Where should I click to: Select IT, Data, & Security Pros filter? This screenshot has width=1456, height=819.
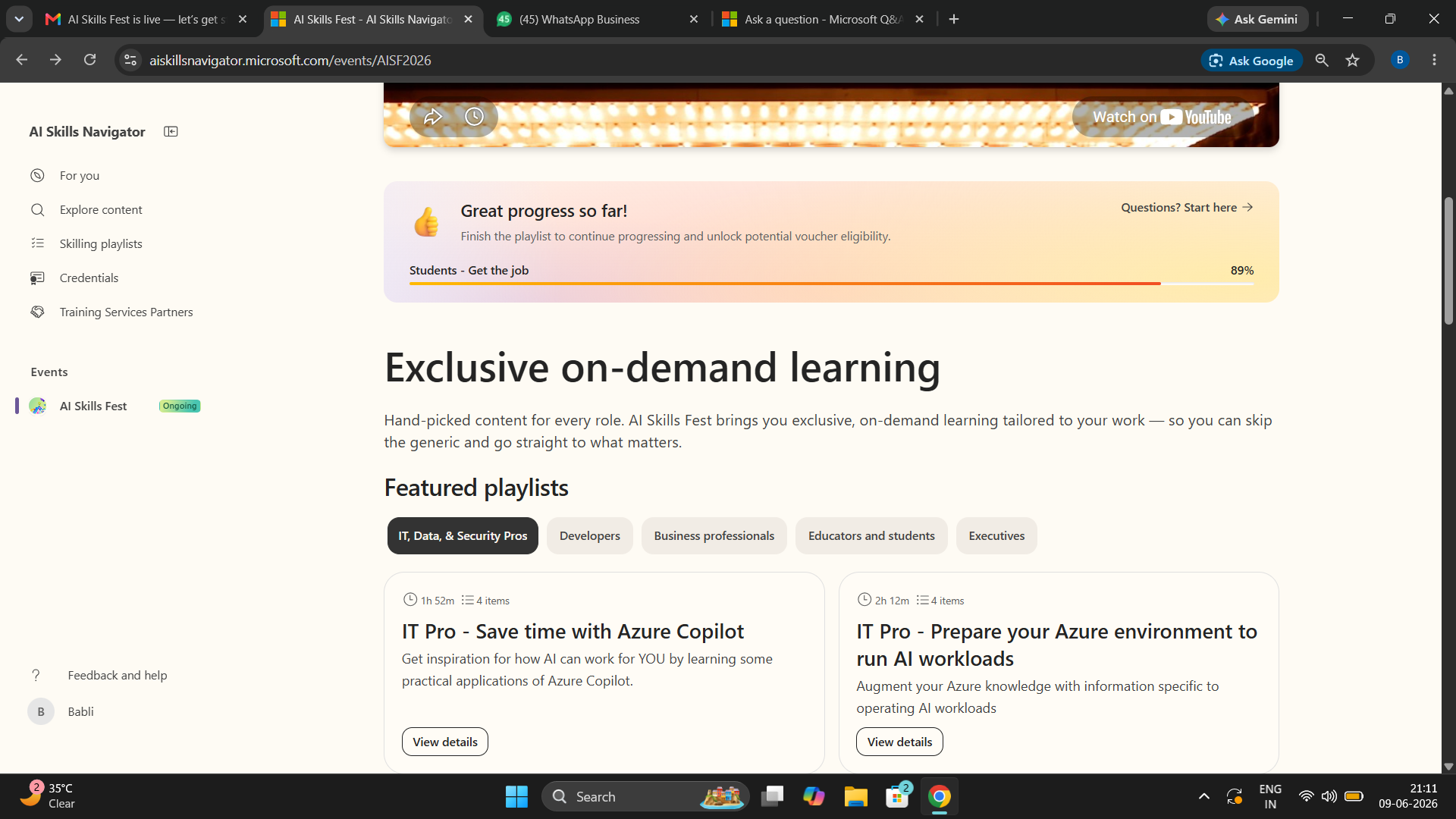coord(463,535)
